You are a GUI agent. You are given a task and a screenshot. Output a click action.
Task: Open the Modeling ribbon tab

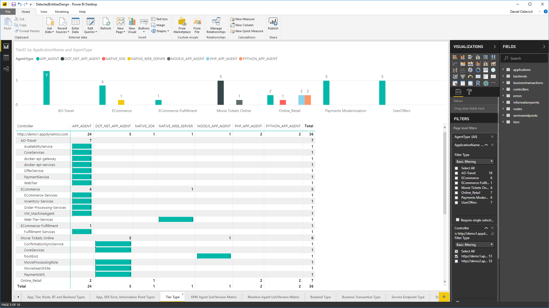coord(62,12)
